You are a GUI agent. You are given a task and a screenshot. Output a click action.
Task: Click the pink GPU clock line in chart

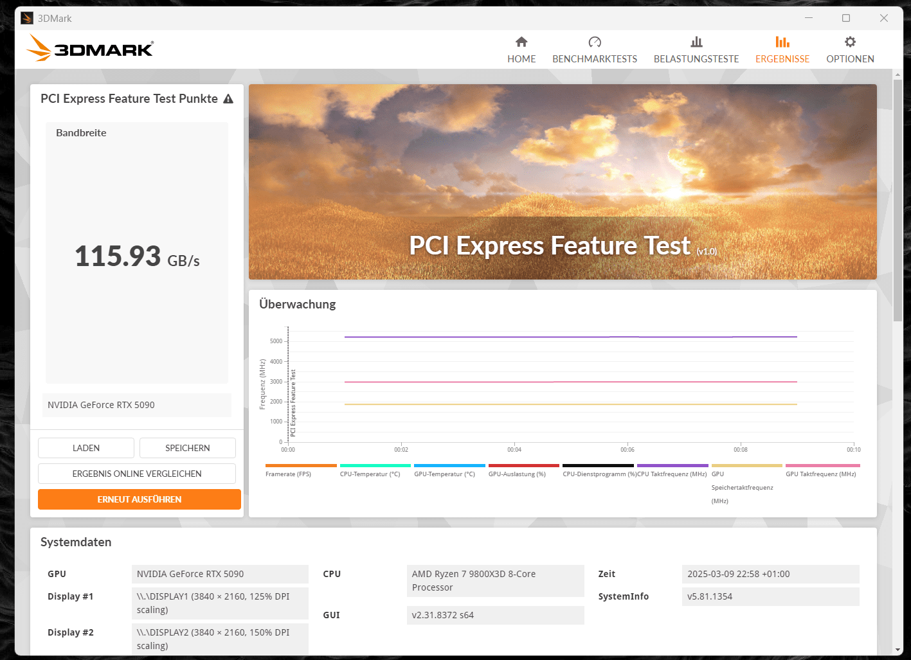pyautogui.click(x=571, y=382)
